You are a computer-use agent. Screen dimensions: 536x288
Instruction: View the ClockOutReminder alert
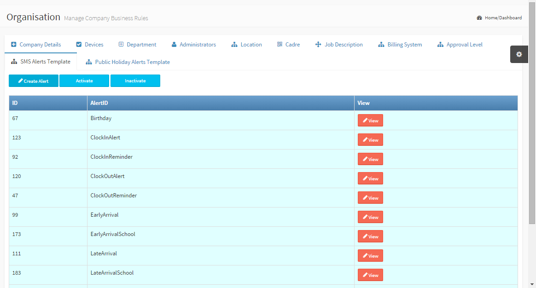click(x=370, y=198)
